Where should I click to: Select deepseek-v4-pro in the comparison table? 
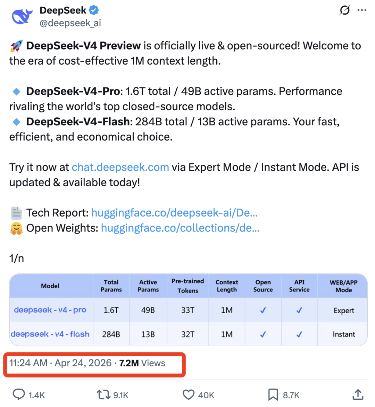[x=50, y=311]
